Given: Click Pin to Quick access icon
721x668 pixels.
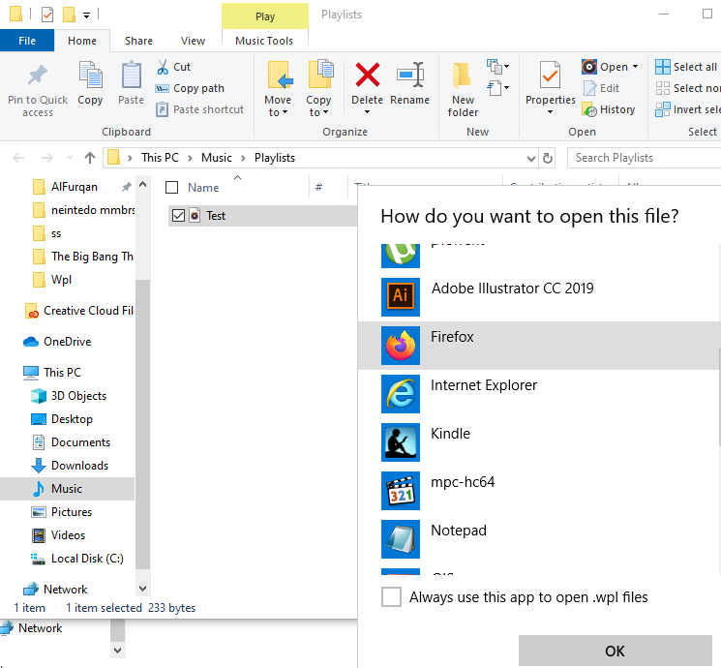Looking at the screenshot, I should click(37, 76).
